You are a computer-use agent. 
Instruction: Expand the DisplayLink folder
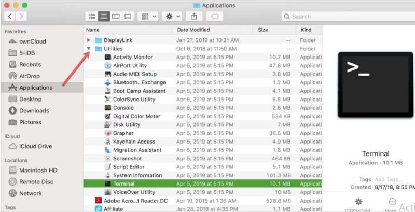[89, 40]
